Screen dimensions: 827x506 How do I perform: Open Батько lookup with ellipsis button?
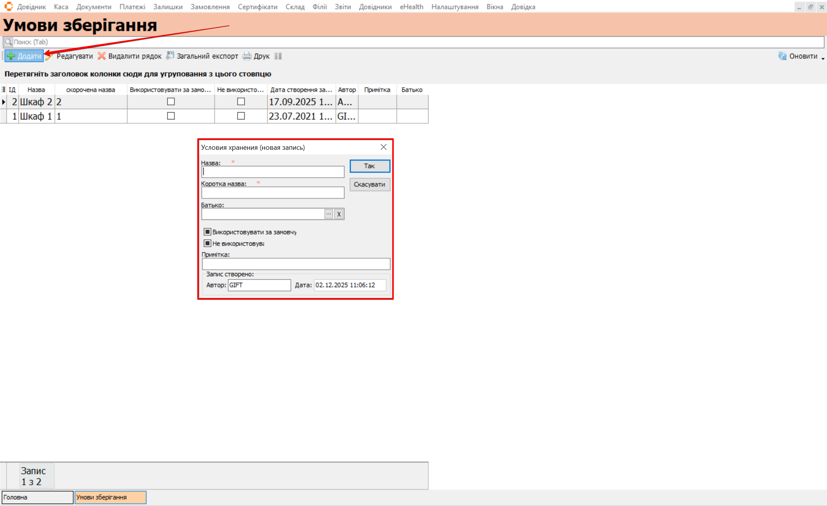pos(329,214)
